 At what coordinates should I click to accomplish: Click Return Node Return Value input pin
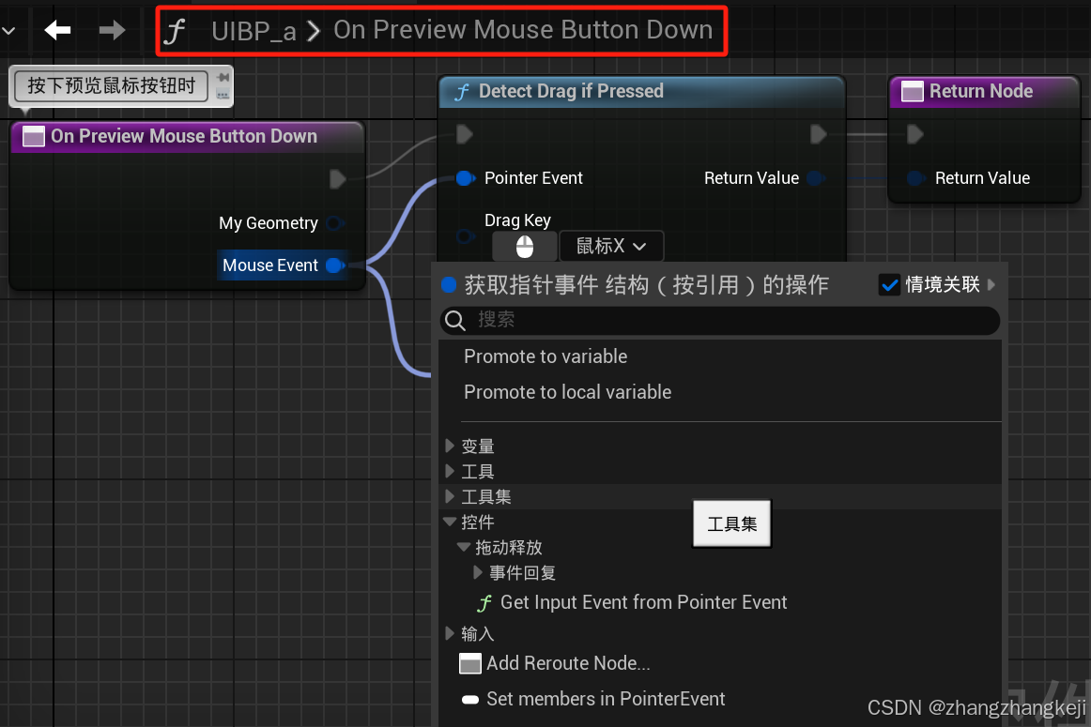(915, 178)
